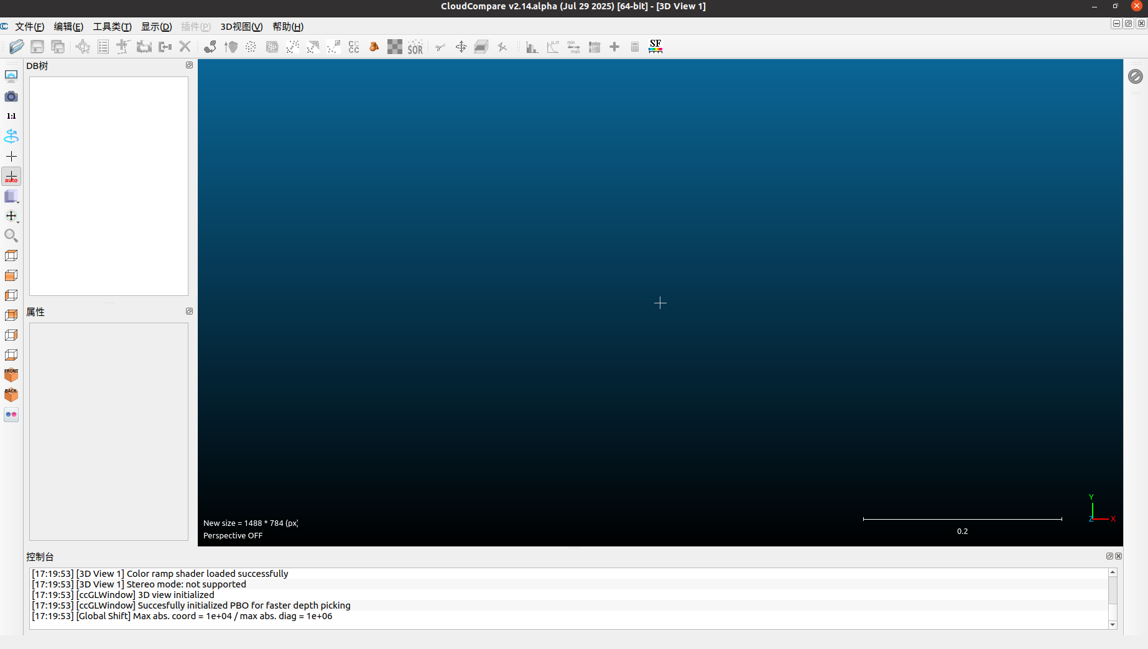Toggle stereo glasses display mode

pyautogui.click(x=11, y=415)
